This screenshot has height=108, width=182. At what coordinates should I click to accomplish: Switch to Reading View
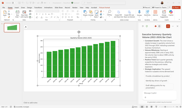click(x=152, y=107)
